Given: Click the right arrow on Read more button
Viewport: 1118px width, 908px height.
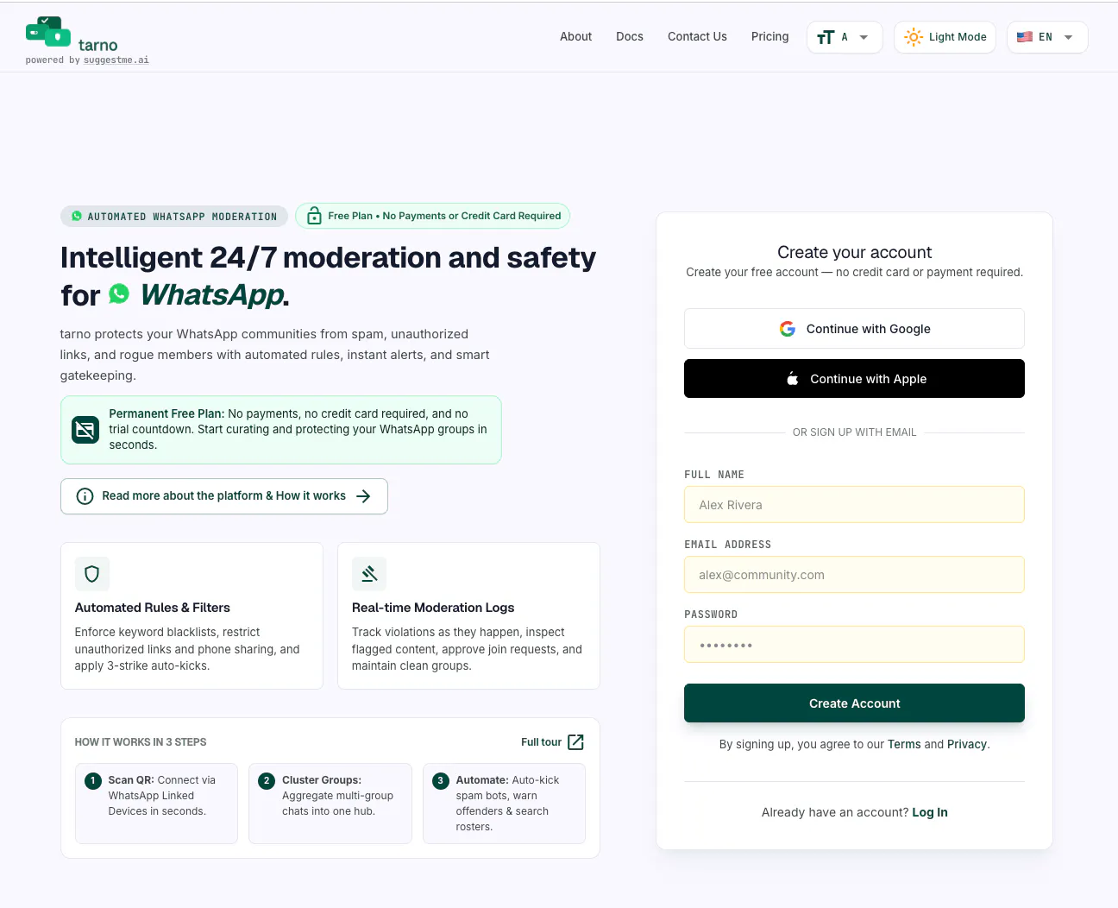Looking at the screenshot, I should point(363,496).
